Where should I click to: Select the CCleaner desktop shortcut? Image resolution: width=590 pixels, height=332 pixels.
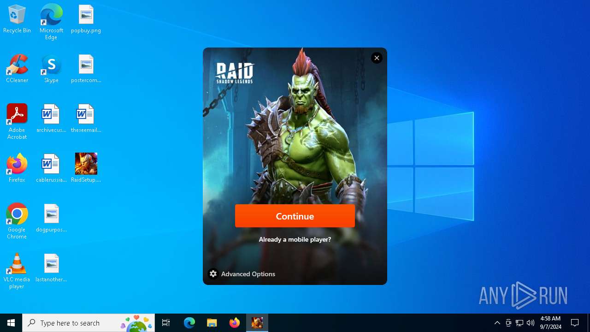coord(17,69)
